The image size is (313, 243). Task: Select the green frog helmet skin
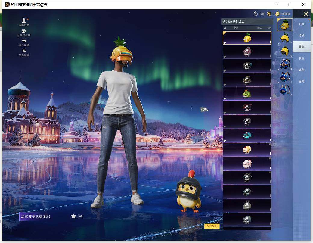pyautogui.click(x=247, y=94)
